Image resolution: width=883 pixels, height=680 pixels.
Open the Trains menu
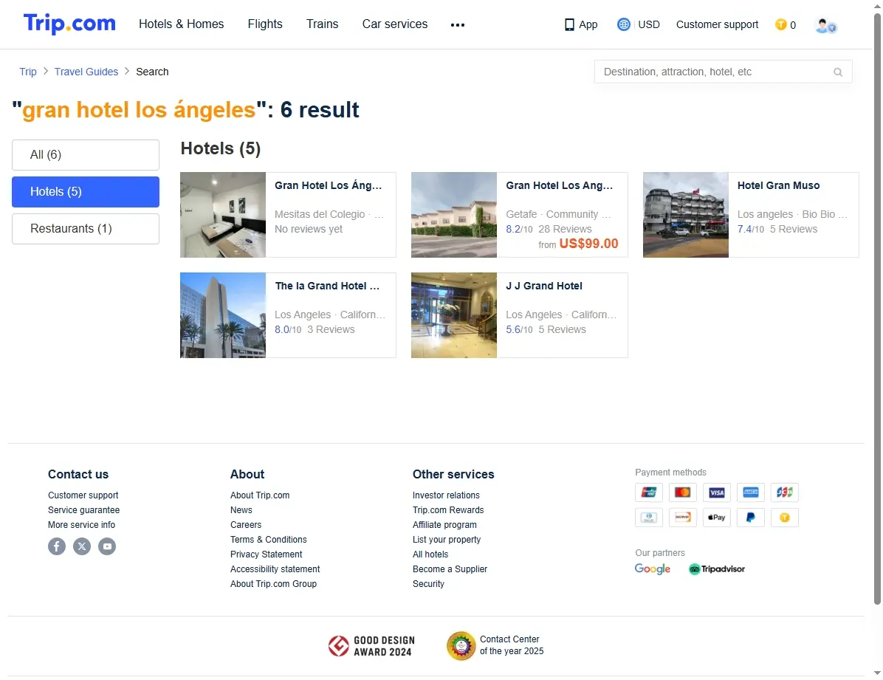pos(322,24)
